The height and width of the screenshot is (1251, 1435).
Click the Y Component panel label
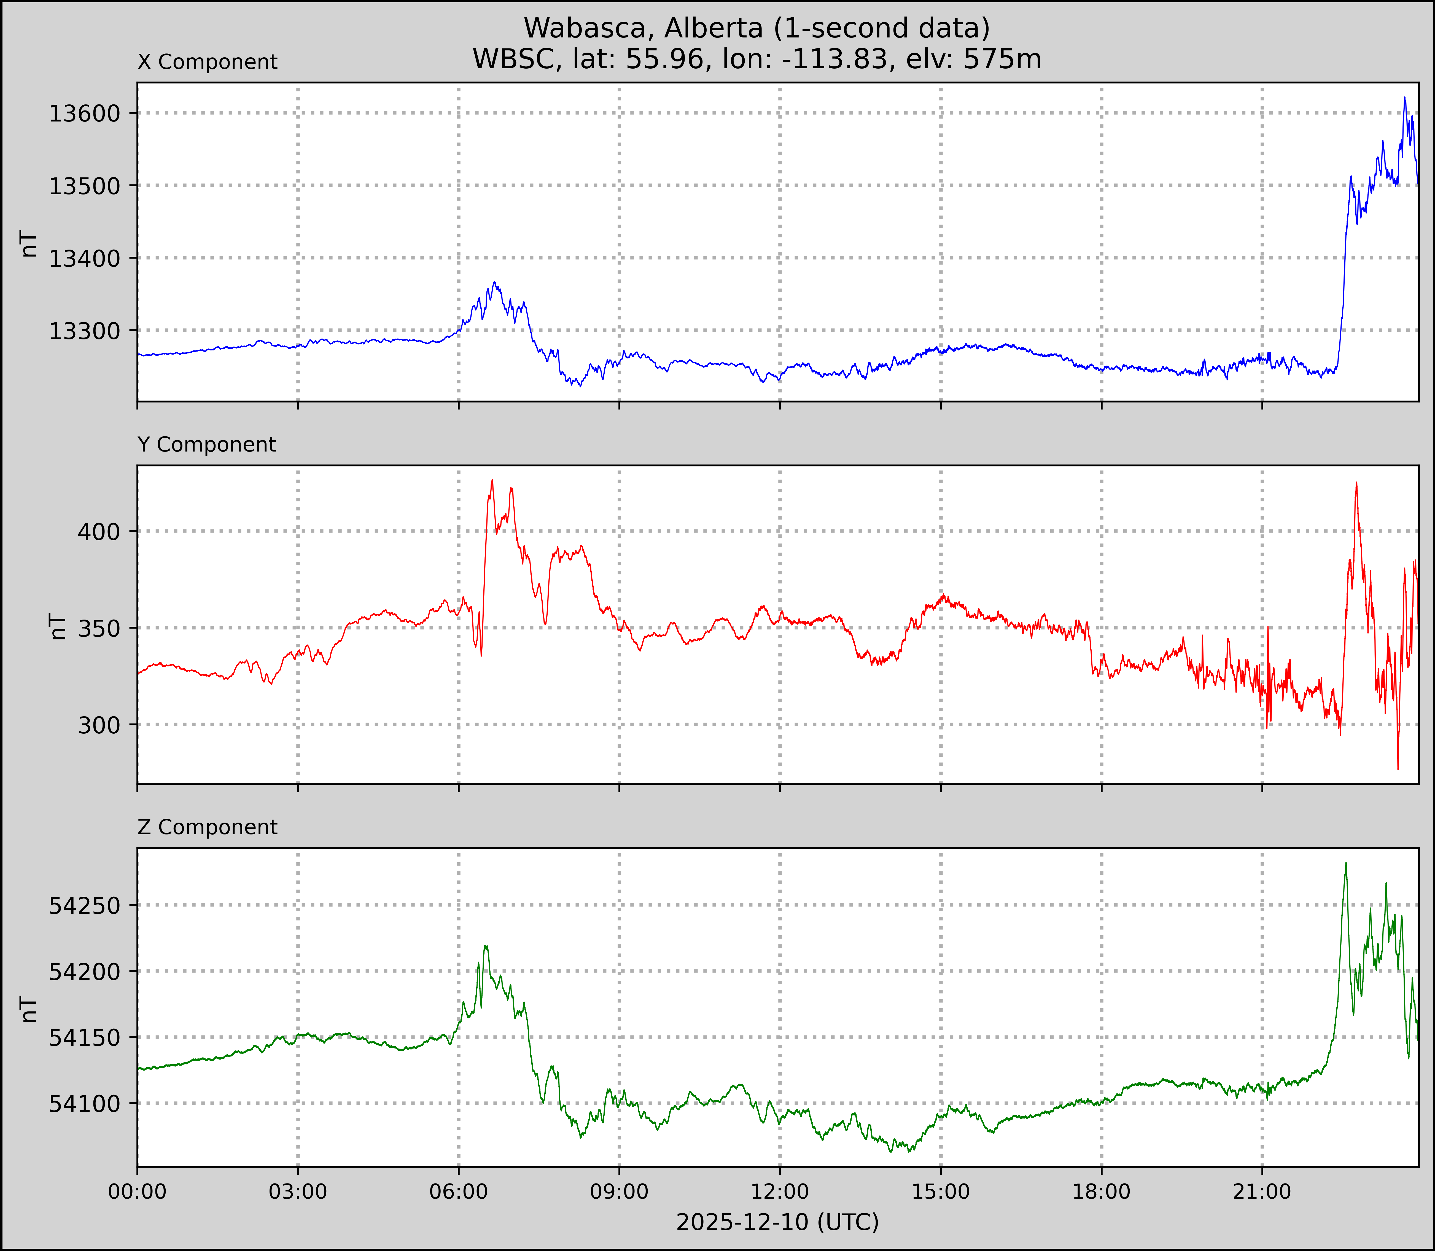(207, 445)
